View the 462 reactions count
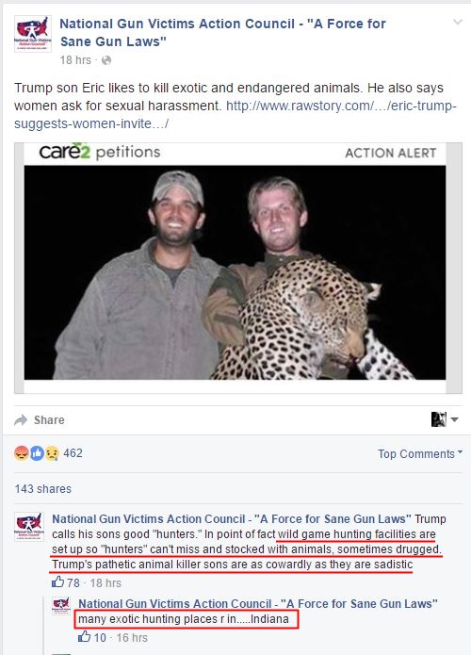 (x=73, y=453)
